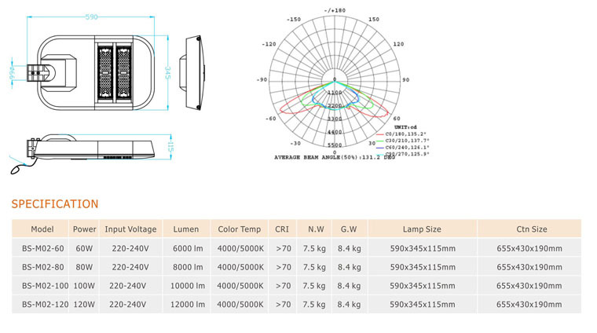Click the blue C60/240 legend line
Screen dimensions: 597x333
[379, 148]
